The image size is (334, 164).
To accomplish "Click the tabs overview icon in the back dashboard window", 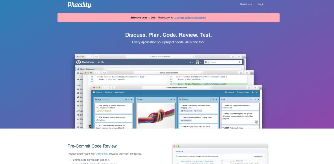I will 238,57.
